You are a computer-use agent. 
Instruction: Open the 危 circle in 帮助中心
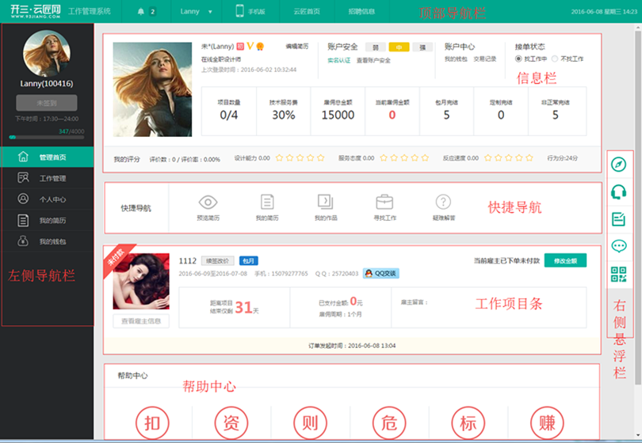389,423
